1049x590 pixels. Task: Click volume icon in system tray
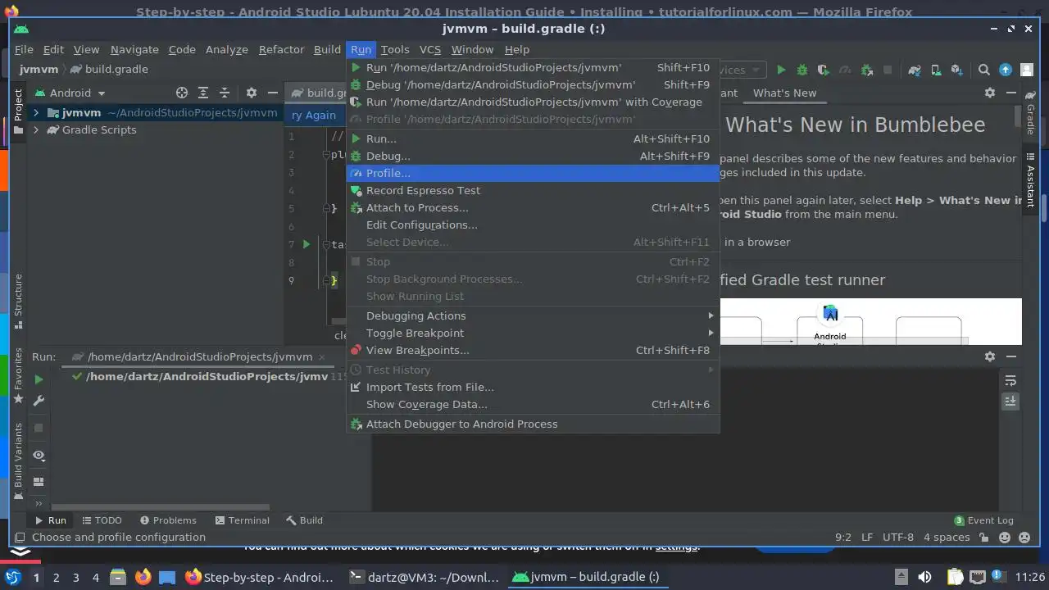924,577
